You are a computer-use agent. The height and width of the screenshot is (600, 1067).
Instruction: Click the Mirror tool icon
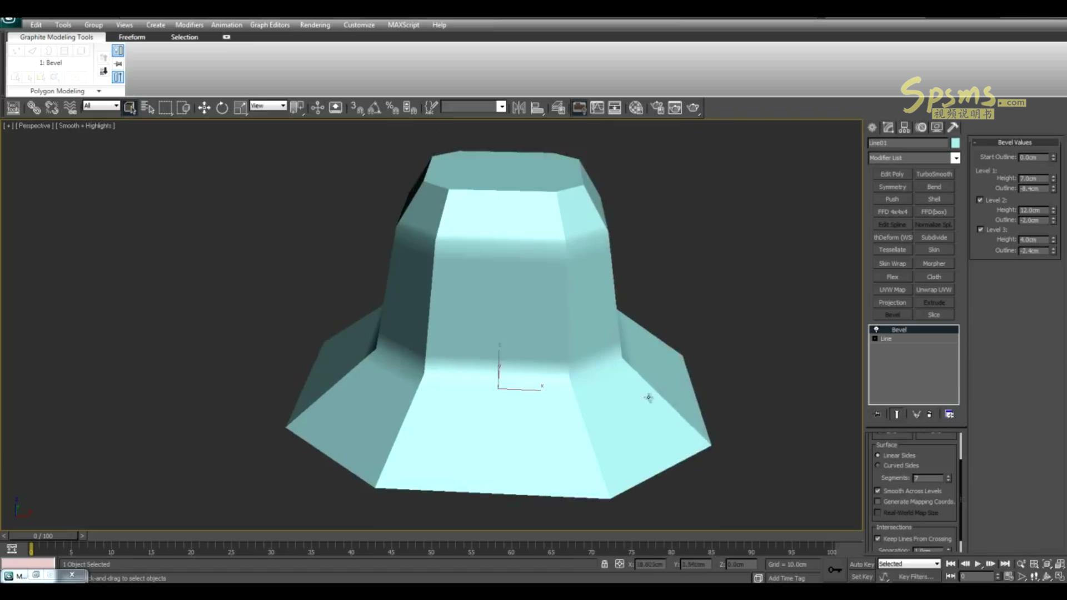click(518, 108)
